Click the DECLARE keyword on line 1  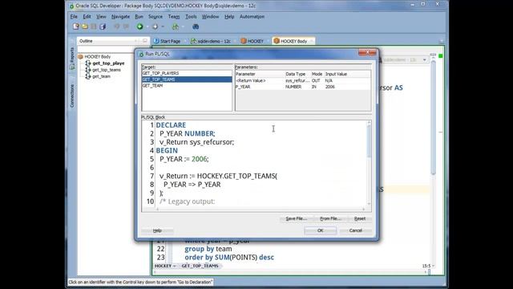pyautogui.click(x=171, y=125)
